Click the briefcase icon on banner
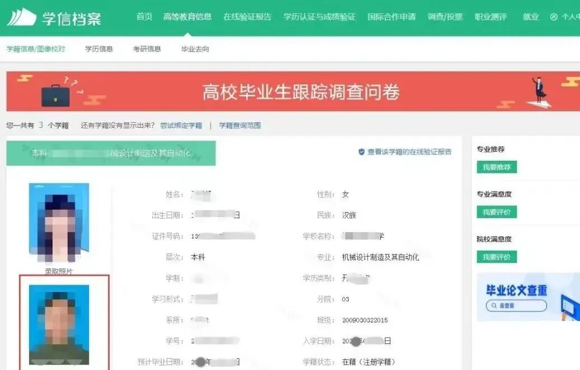This screenshot has width=580, height=370. (x=55, y=96)
